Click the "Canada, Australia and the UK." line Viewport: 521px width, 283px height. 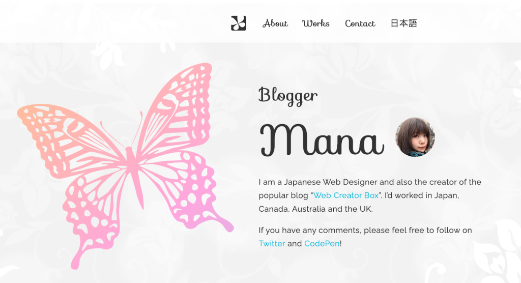[315, 209]
